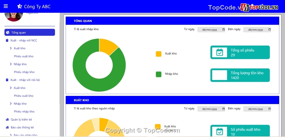Open Quản lý kiểm kê menu item
The image size is (285, 137).
coord(21,120)
